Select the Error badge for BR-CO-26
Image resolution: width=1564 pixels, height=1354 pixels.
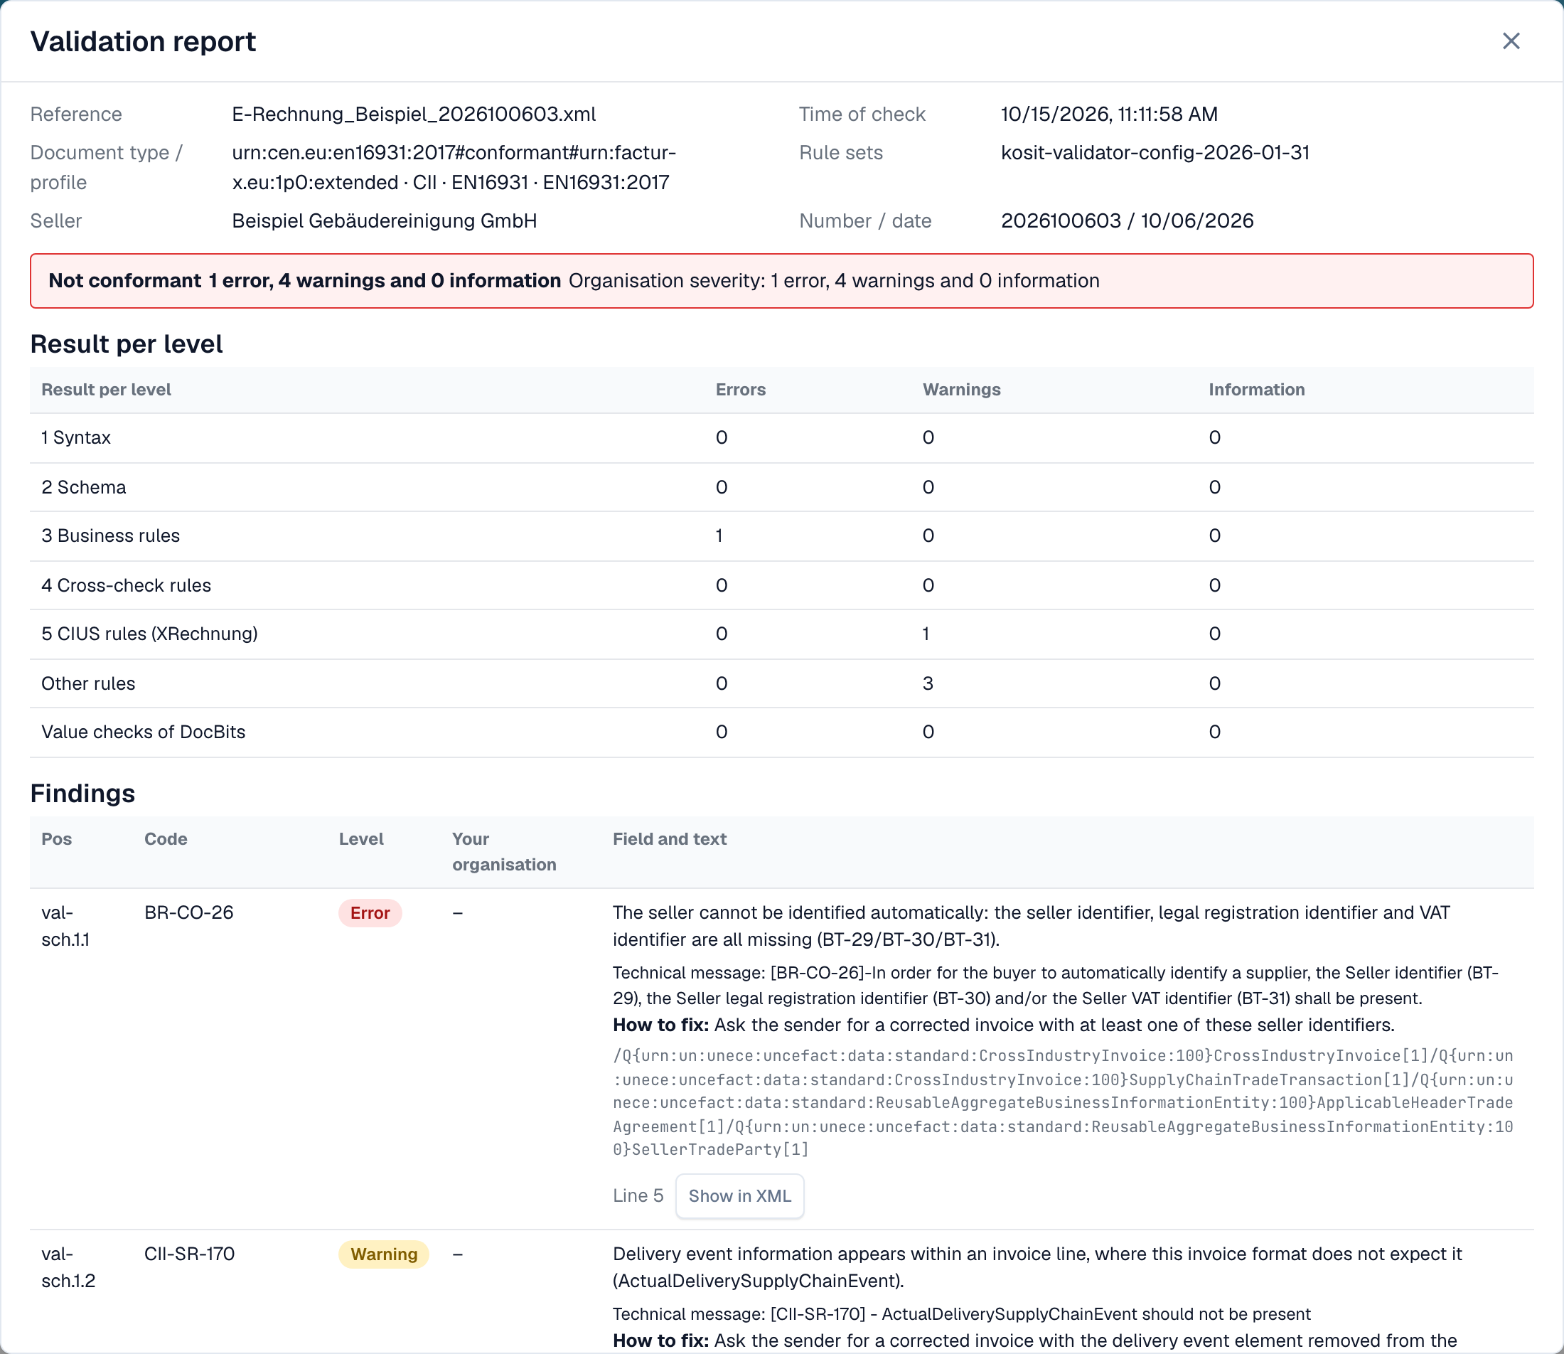point(370,913)
